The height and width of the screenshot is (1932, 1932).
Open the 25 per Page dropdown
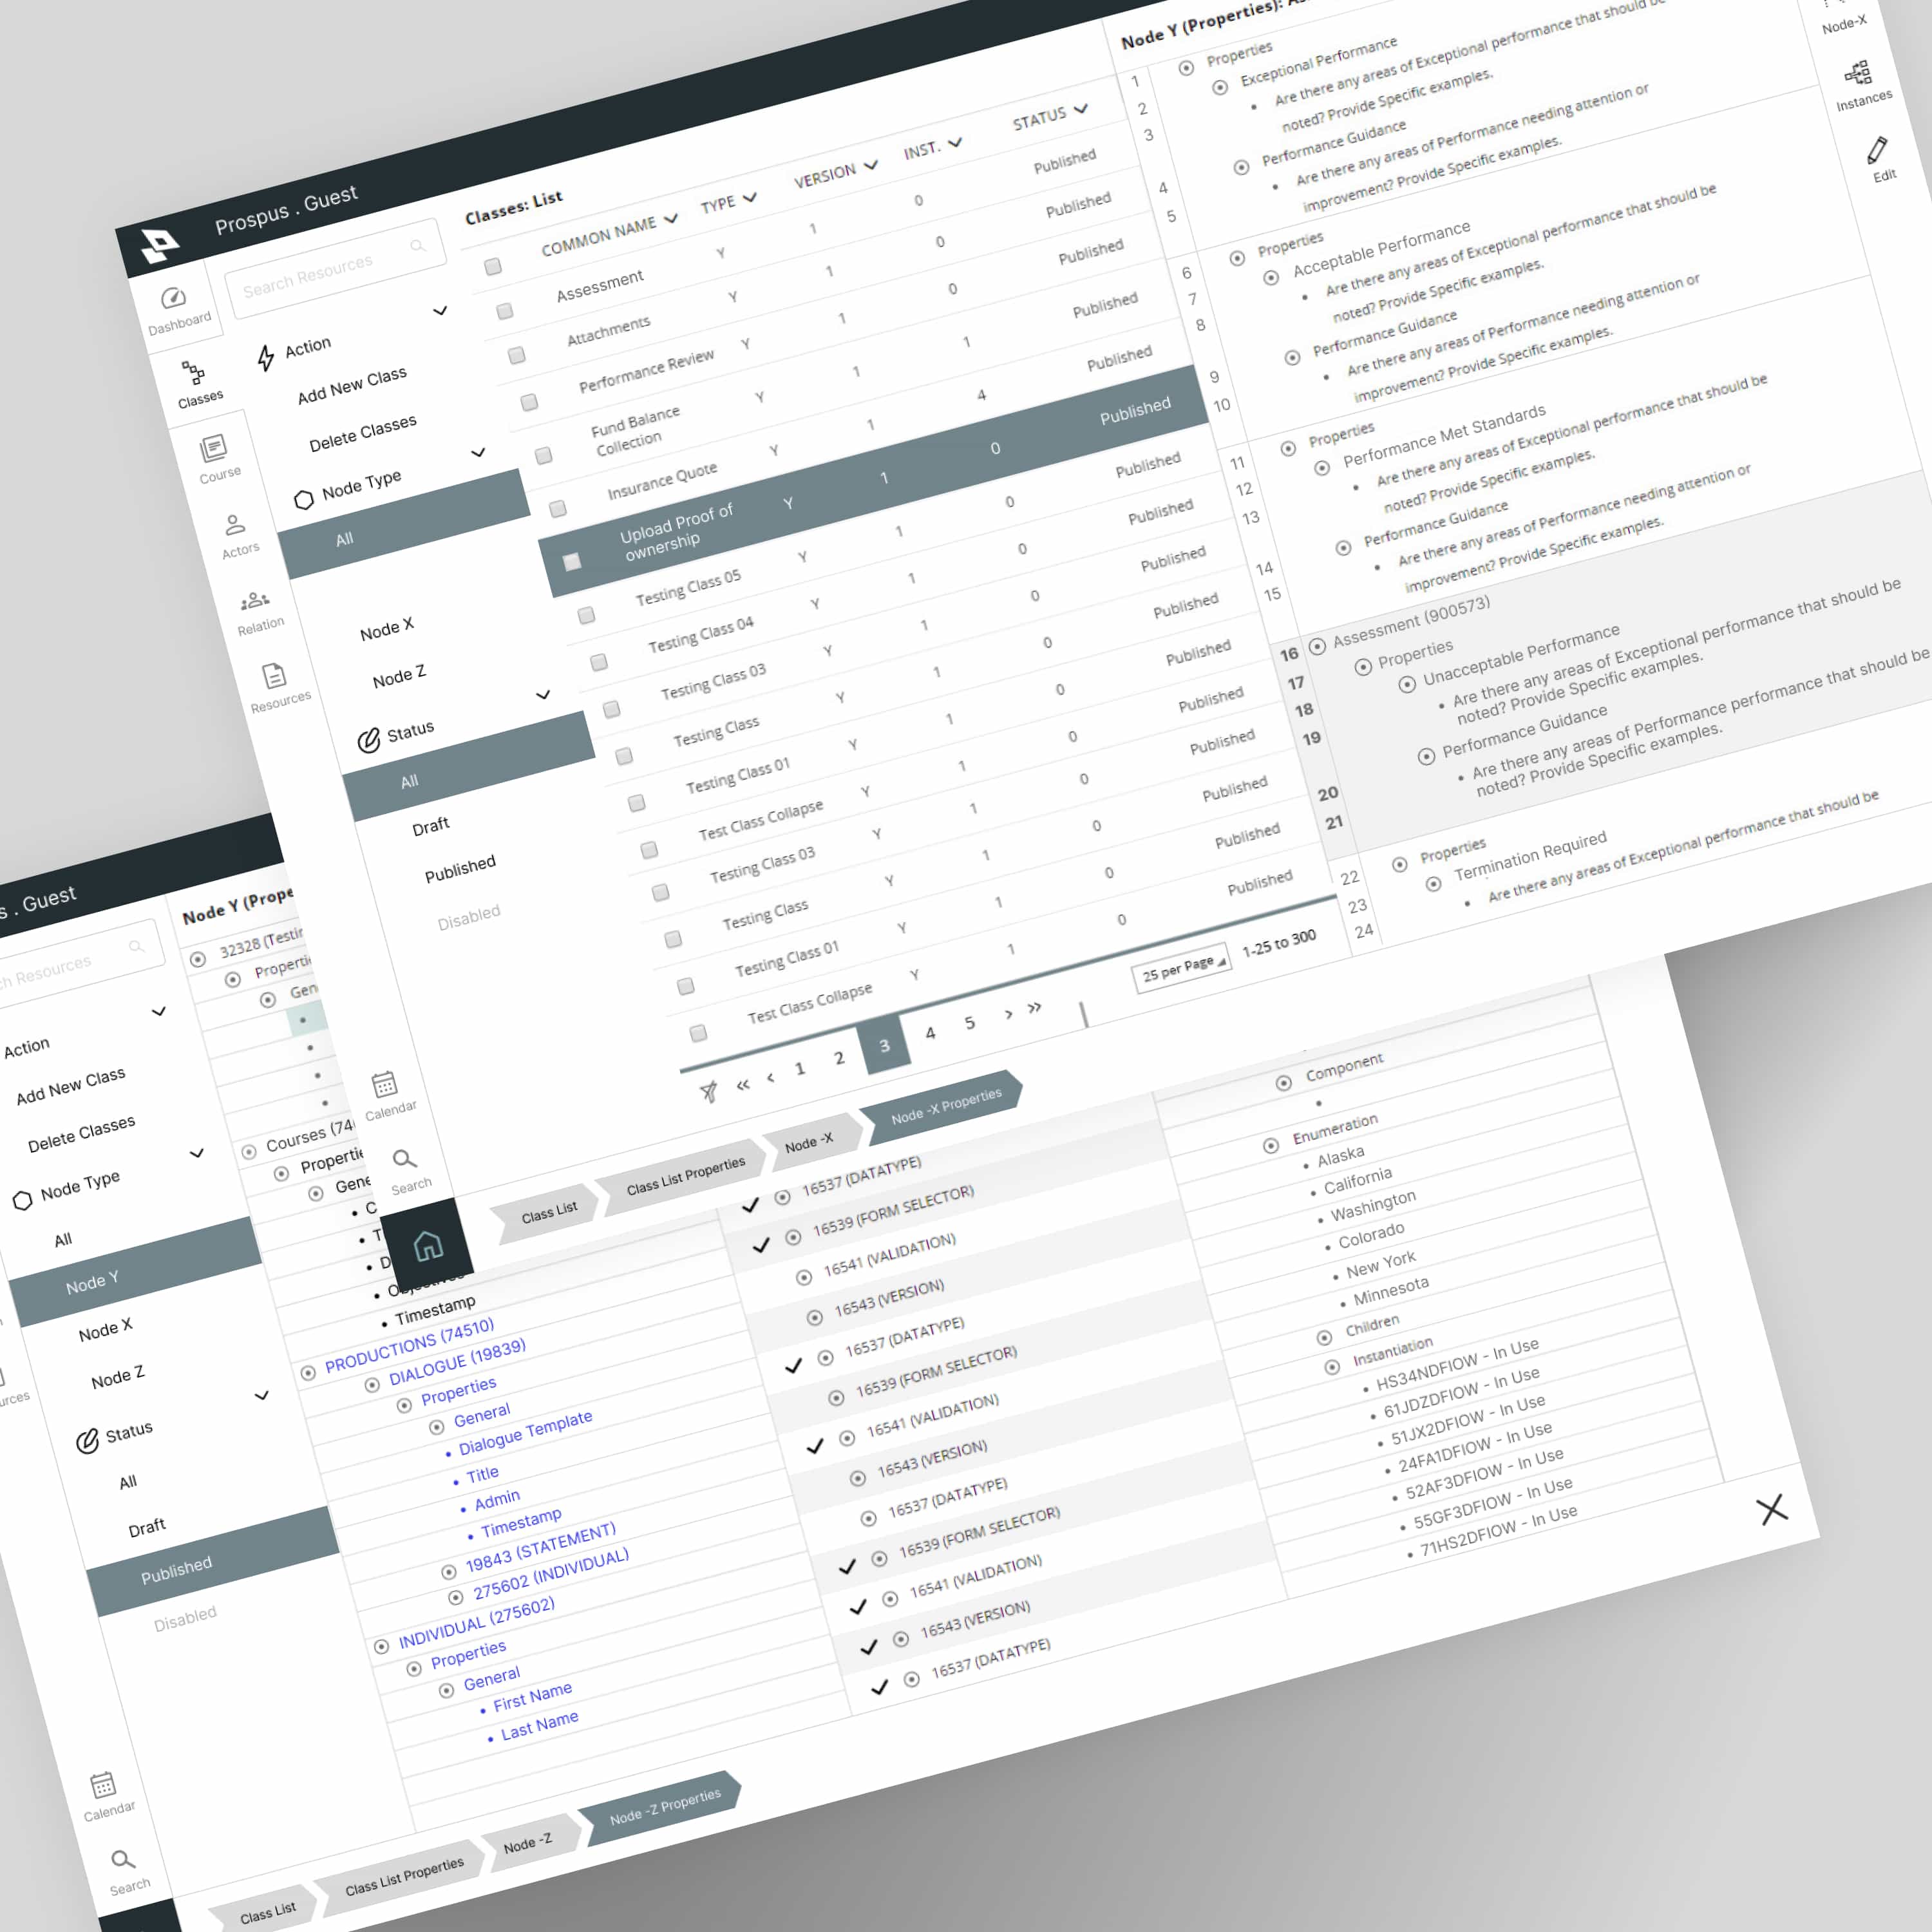coord(1181,968)
